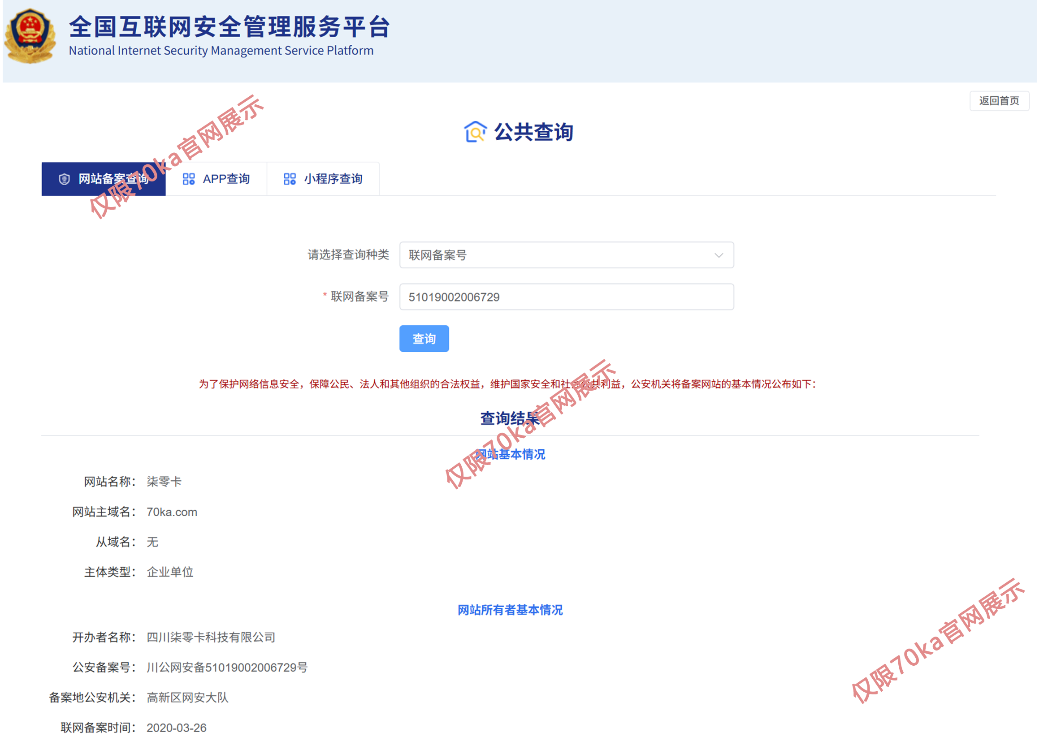1048x741 pixels.
Task: Select filing number 川公网安备51019002006729号
Action: (x=227, y=668)
